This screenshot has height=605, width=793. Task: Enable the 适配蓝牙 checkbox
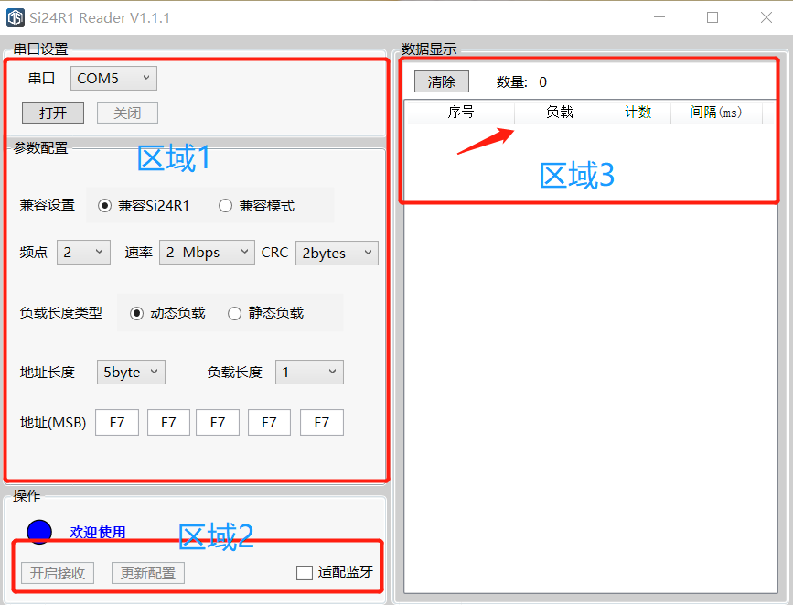click(x=305, y=573)
